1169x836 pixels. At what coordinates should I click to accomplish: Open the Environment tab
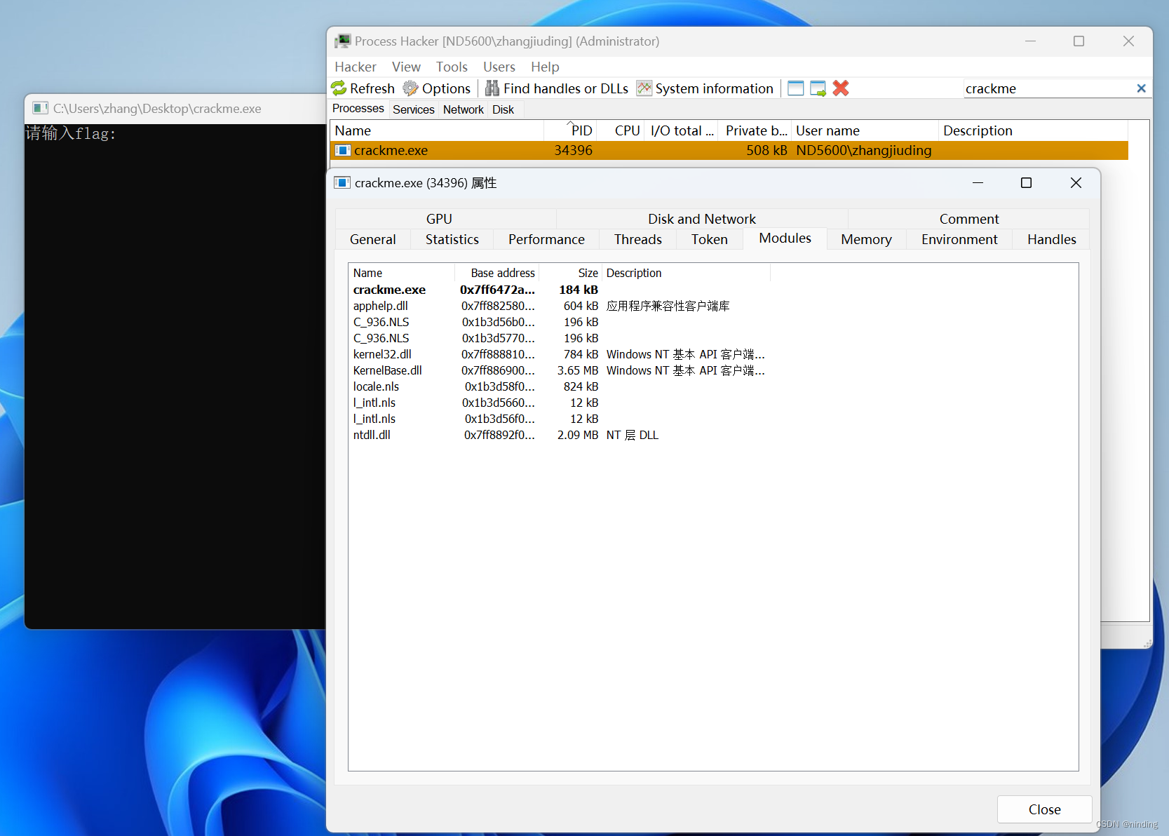[x=959, y=239]
